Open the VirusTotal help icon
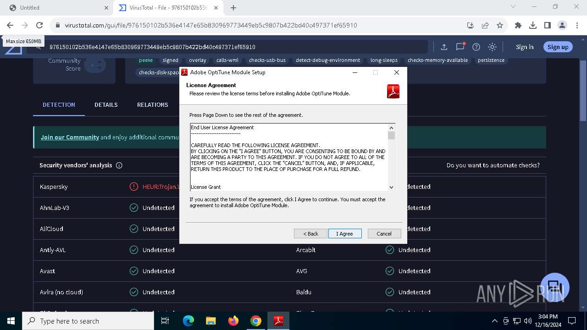This screenshot has height=330, width=587. (476, 47)
